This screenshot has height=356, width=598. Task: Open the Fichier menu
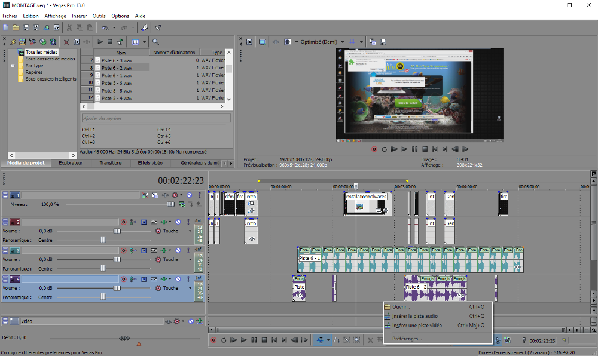[10, 16]
